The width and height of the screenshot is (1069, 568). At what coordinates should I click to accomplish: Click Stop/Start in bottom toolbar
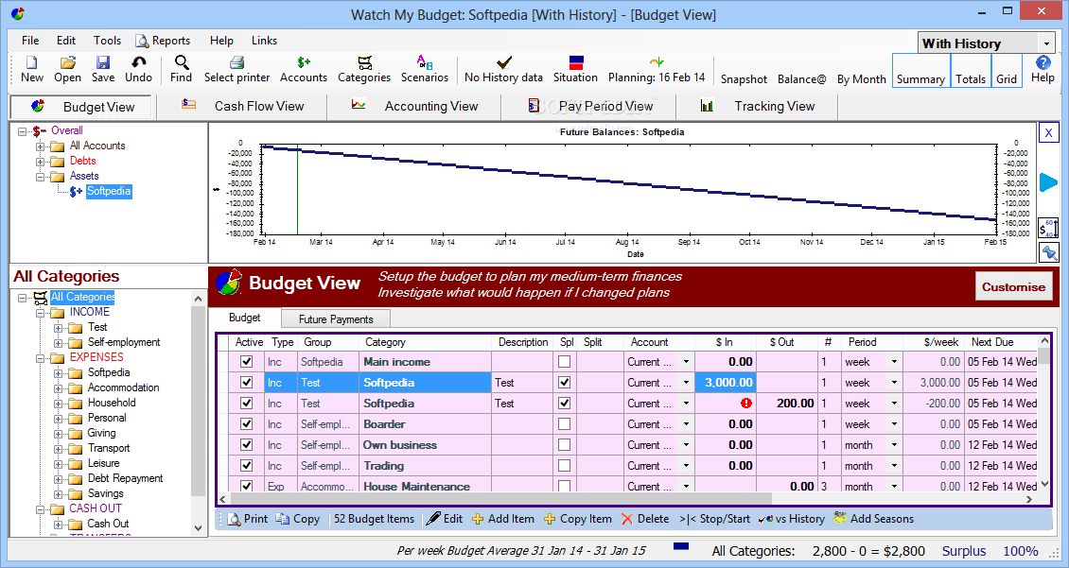[714, 519]
